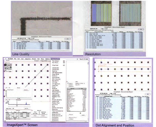Select the arrow pointer tool in Toolbox
Screen dimensions: 156x127
(5, 65)
